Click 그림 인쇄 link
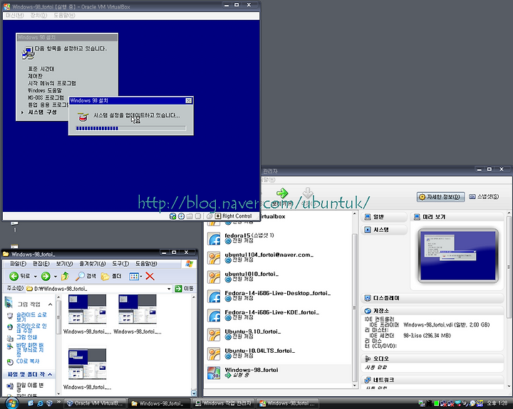The height and width of the screenshot is (409, 513). [x=26, y=337]
